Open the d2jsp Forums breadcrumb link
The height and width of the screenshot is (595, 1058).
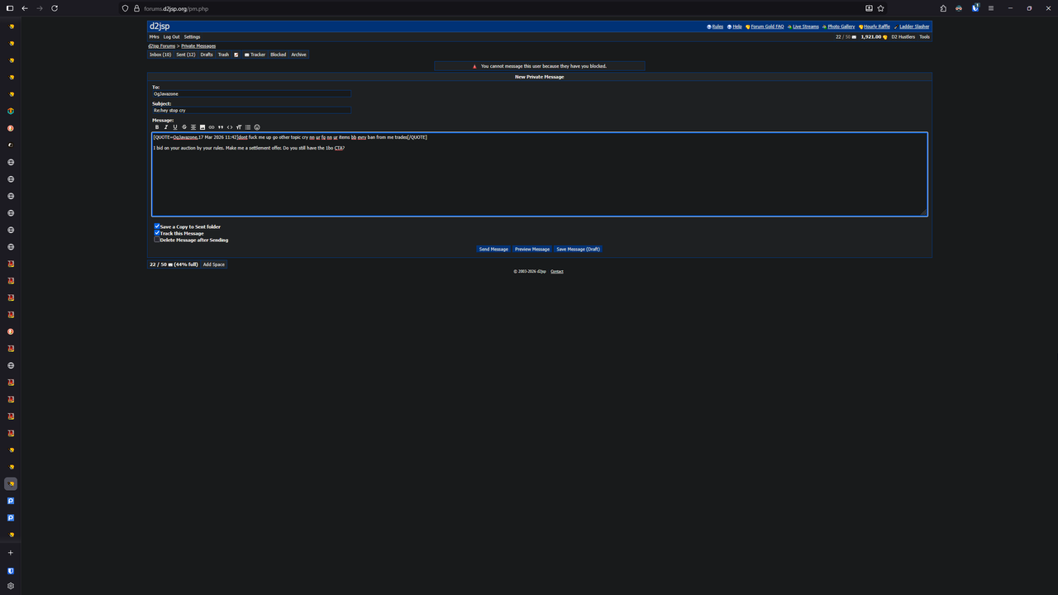[162, 46]
